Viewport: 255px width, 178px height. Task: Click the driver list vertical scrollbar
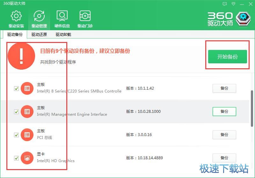click(x=252, y=108)
